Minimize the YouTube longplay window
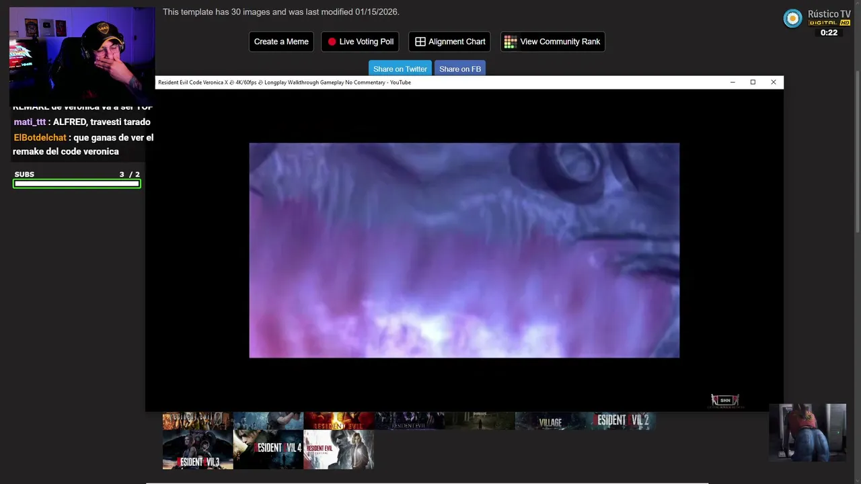861x484 pixels. point(733,82)
